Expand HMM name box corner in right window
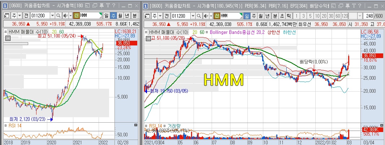 241,14
